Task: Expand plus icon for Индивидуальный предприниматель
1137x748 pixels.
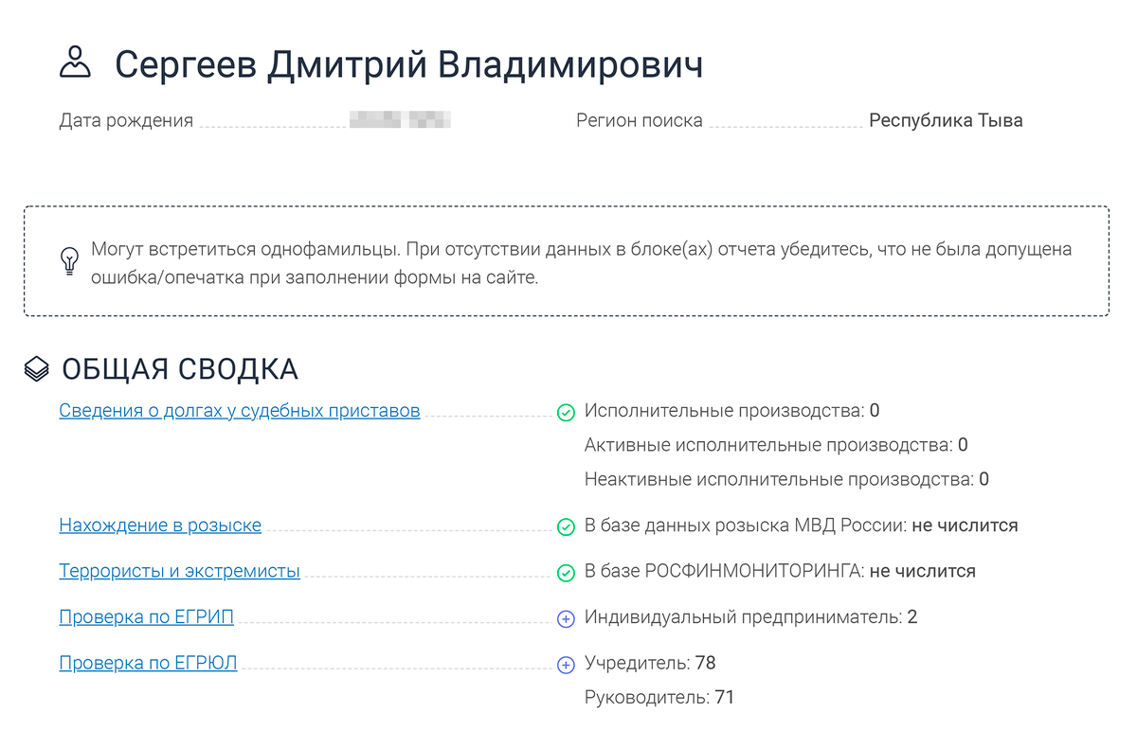Action: coord(566,619)
